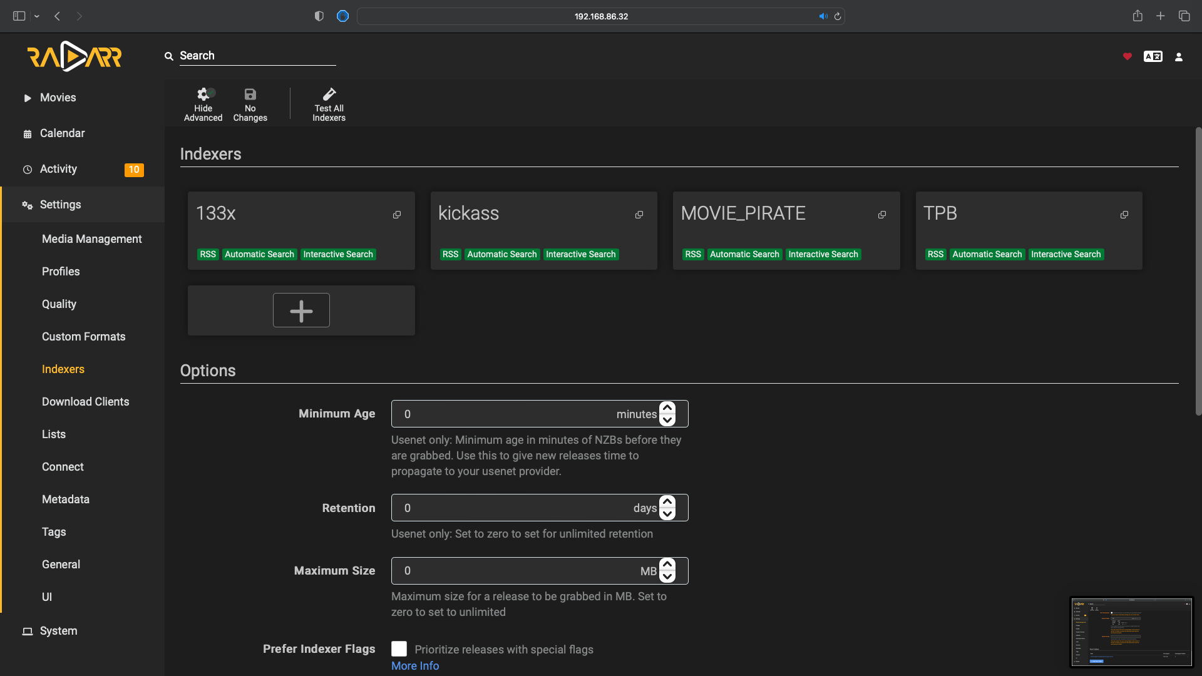1202x676 pixels.
Task: Expand Safari sidebar dropdown chevron
Action: pyautogui.click(x=37, y=16)
